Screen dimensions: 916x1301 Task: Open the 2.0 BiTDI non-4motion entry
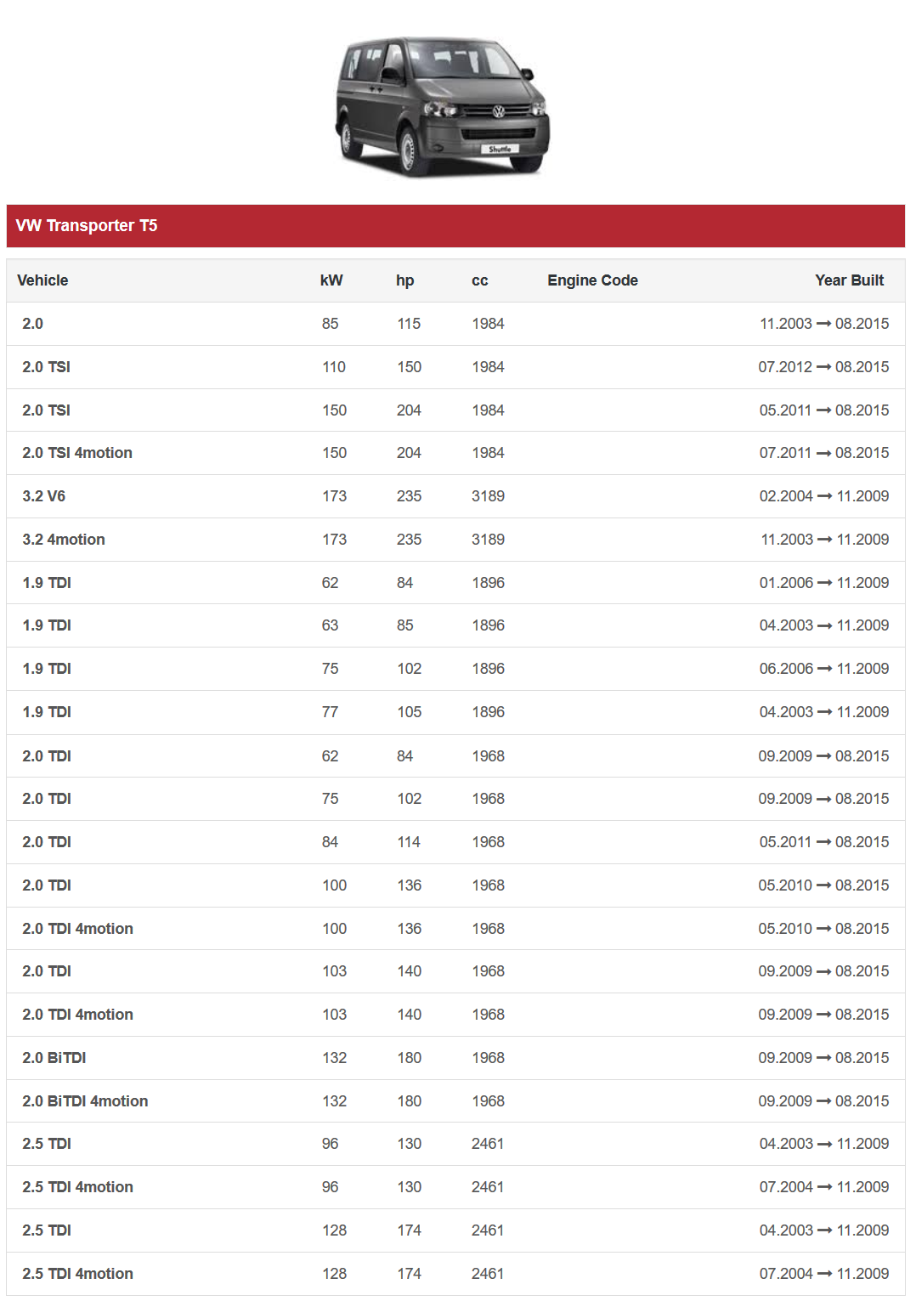coord(54,1058)
